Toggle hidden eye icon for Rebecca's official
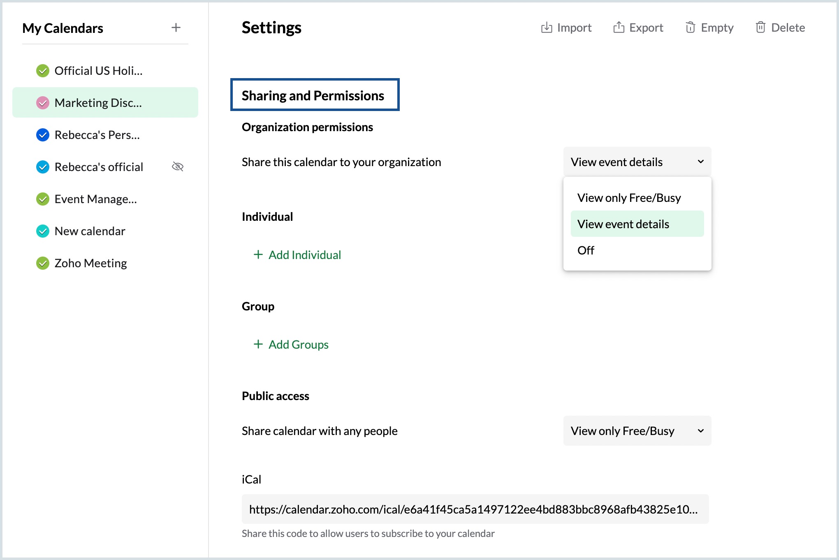 point(177,167)
